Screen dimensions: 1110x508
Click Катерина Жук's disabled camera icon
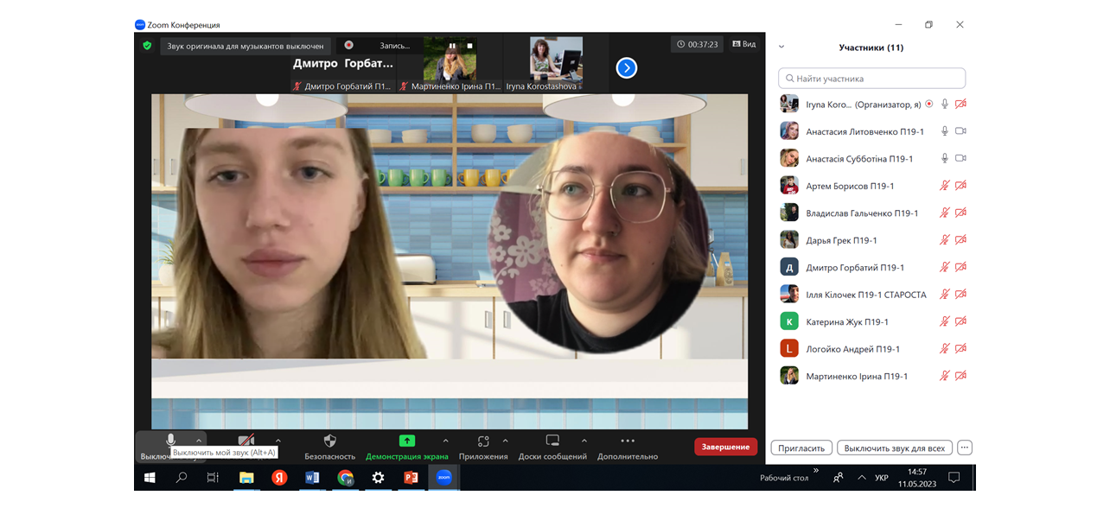pyautogui.click(x=960, y=321)
